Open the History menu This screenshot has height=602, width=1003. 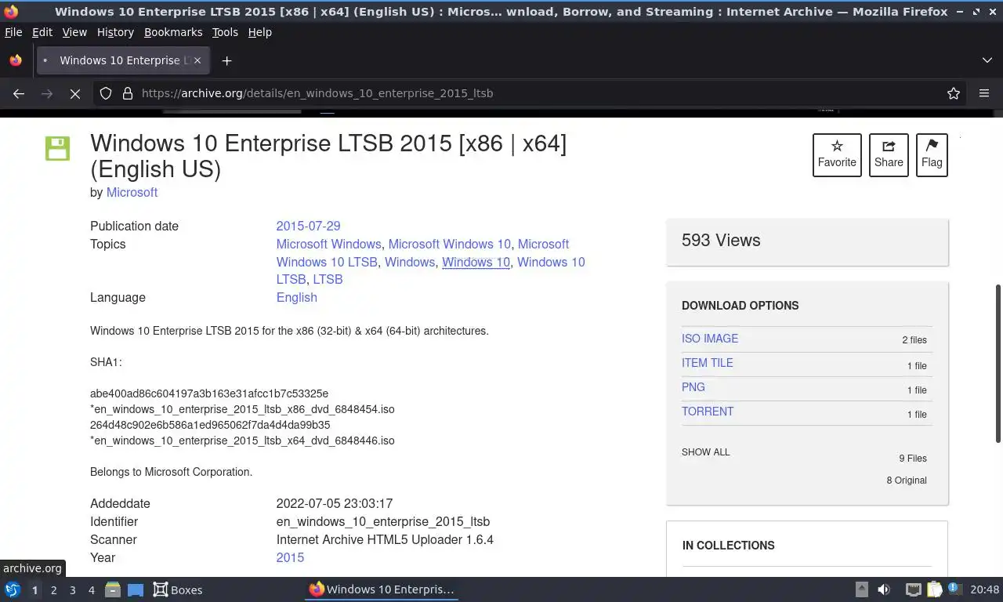point(115,32)
